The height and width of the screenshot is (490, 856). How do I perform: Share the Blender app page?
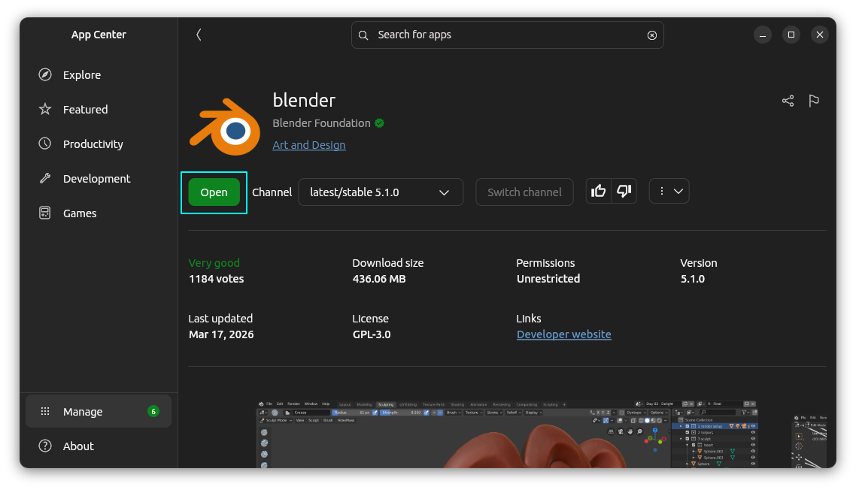point(788,101)
